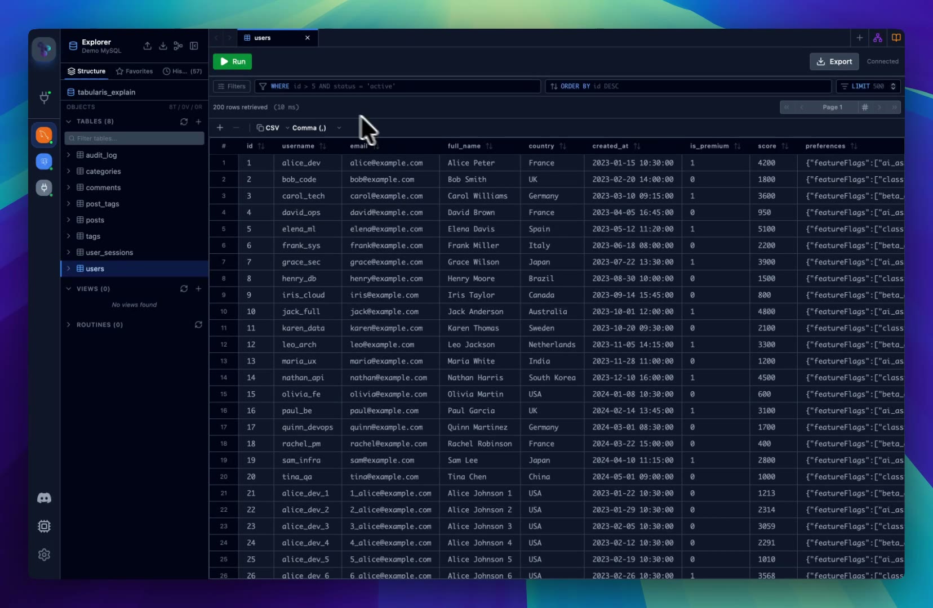Open the History tab in Explorer
The width and height of the screenshot is (933, 608).
[x=182, y=71]
